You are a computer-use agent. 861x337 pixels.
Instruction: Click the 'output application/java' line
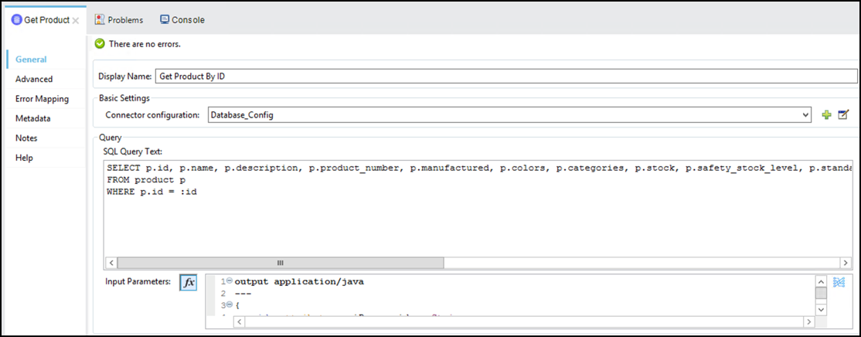299,282
